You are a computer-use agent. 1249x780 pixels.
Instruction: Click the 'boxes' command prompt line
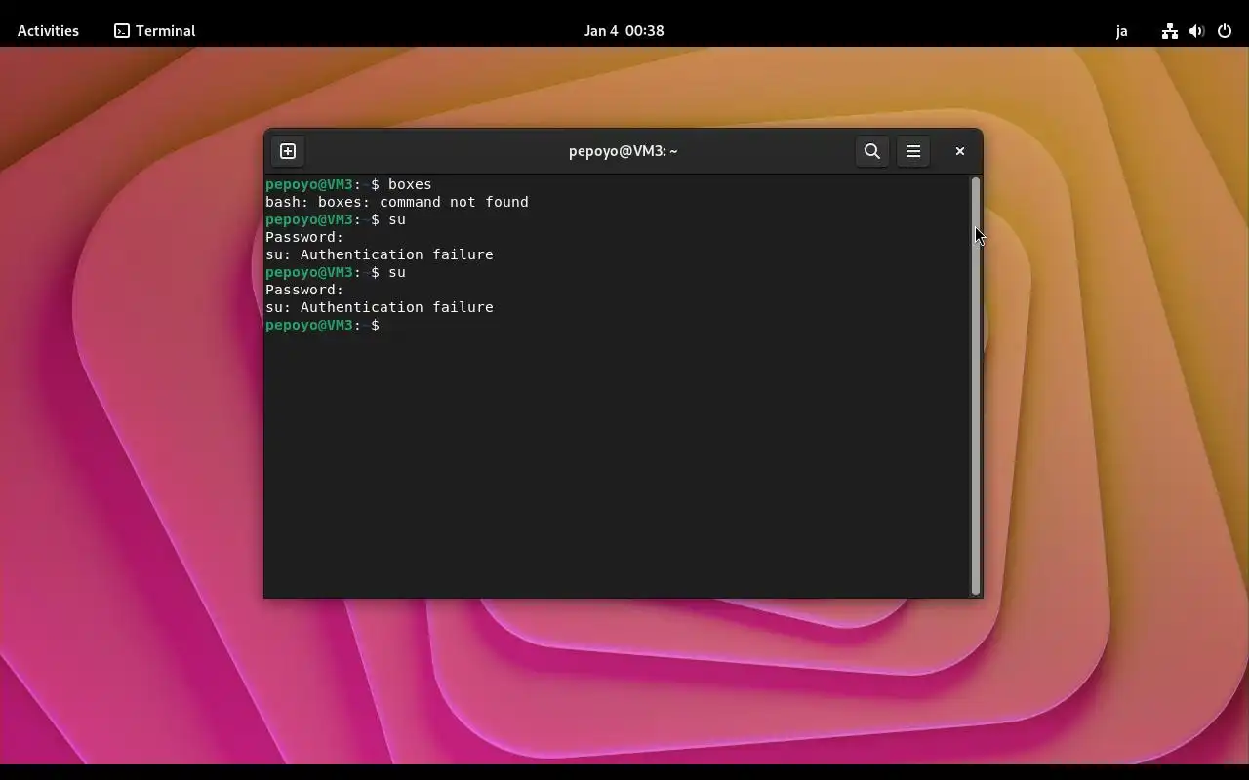(x=348, y=184)
